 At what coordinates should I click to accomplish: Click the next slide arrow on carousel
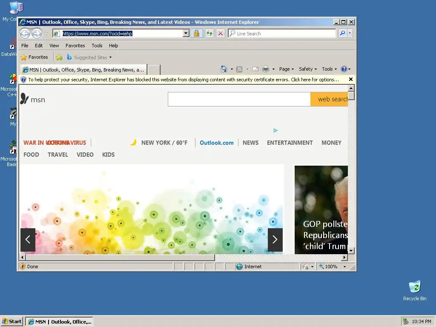pyautogui.click(x=275, y=240)
